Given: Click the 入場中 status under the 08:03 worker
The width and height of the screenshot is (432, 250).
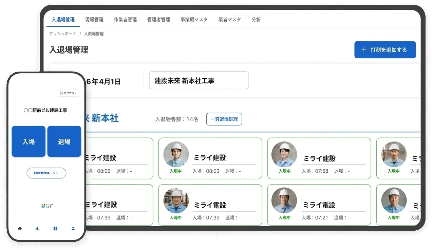Looking at the screenshot, I should (x=176, y=171).
